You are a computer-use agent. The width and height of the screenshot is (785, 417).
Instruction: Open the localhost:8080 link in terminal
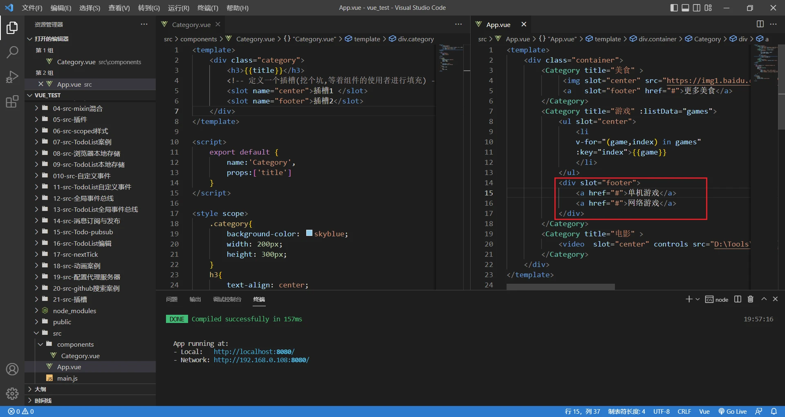[253, 352]
